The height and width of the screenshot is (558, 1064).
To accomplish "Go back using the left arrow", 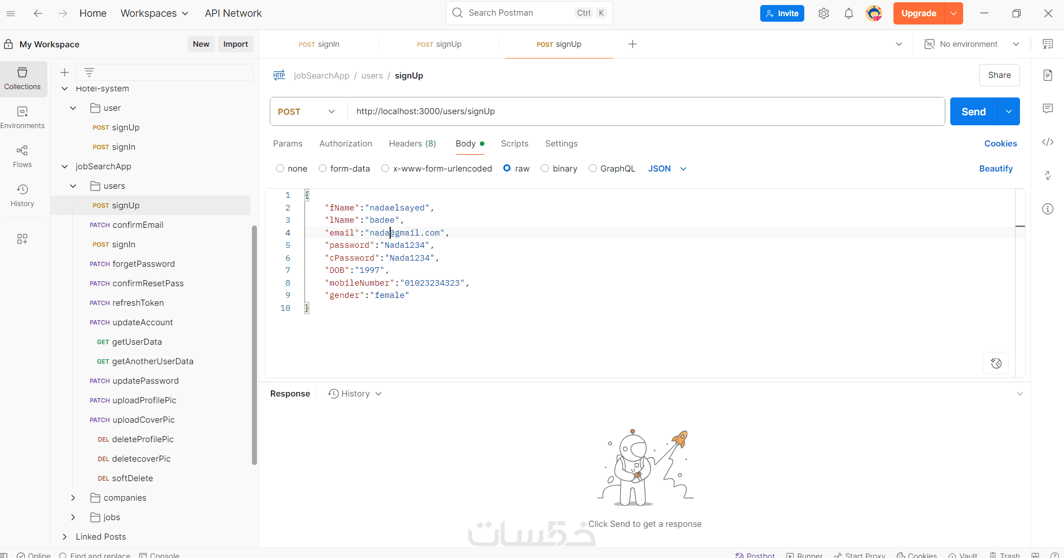I will tap(38, 13).
